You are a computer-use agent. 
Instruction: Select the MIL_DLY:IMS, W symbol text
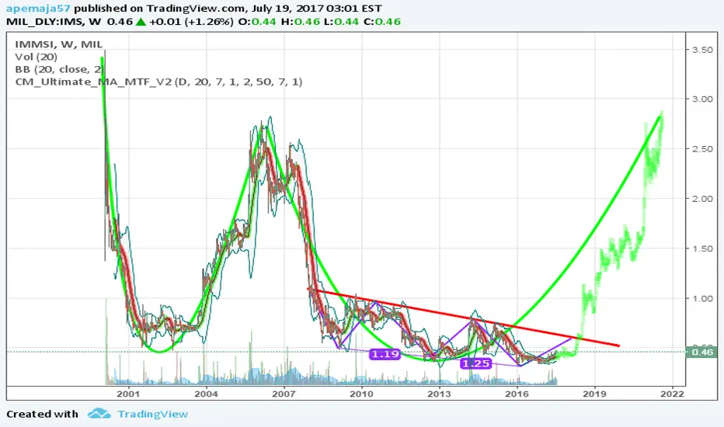pos(54,22)
